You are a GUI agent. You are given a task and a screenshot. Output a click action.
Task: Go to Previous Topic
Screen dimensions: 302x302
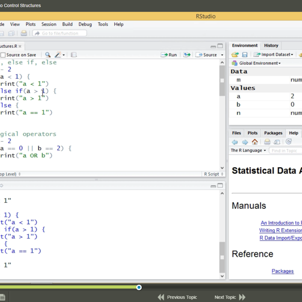(x=177, y=297)
